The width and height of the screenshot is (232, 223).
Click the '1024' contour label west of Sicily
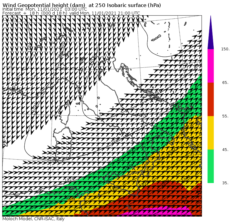coord(69,179)
